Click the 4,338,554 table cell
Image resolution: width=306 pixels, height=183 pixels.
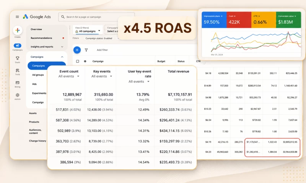(x=223, y=73)
